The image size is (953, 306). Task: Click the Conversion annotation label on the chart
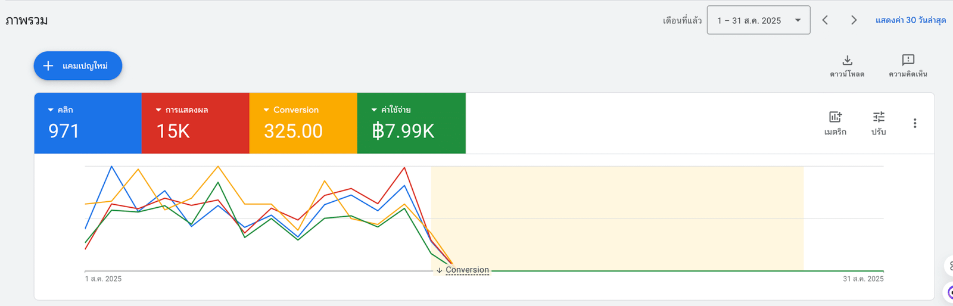tap(466, 270)
